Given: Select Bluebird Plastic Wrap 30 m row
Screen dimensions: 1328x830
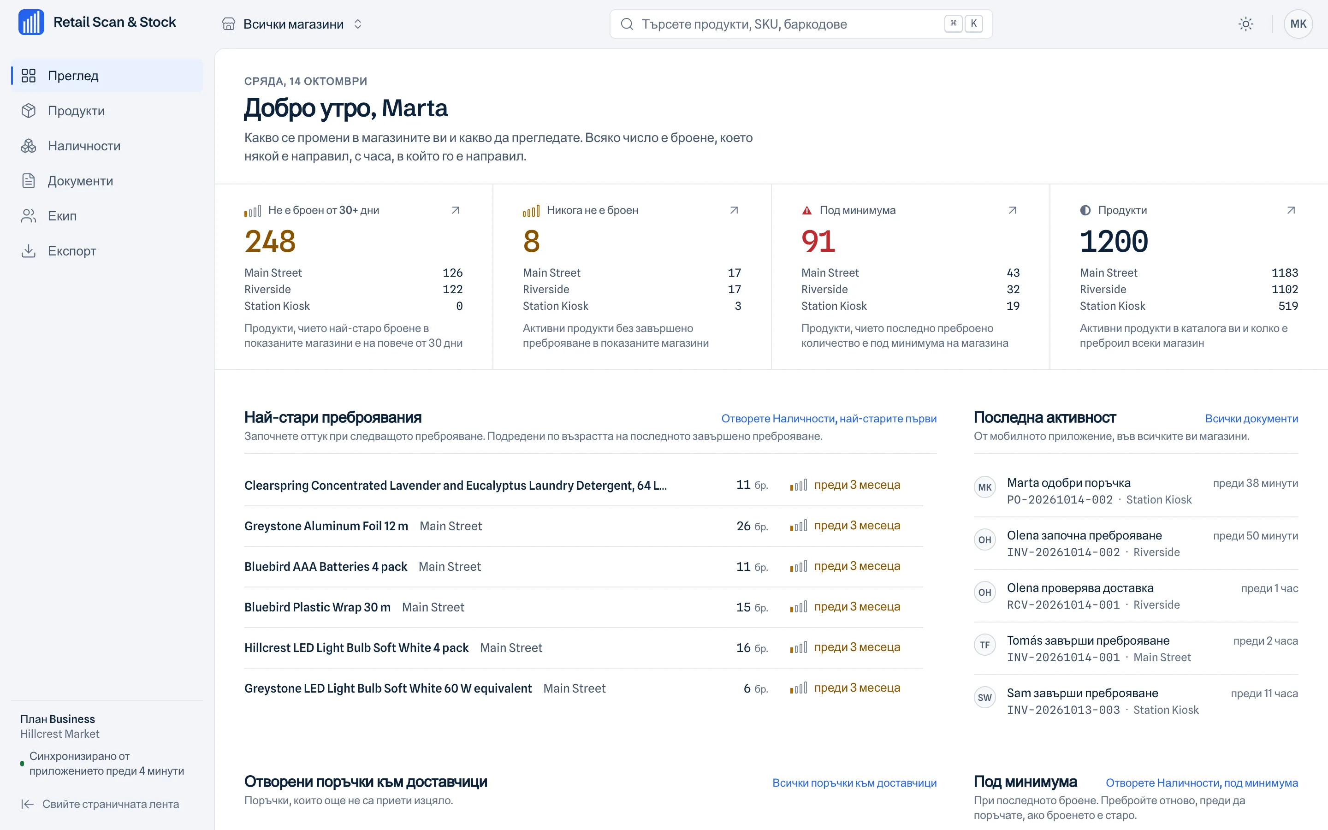Looking at the screenshot, I should [583, 607].
